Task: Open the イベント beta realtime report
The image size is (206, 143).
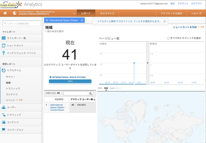Action: (14, 100)
